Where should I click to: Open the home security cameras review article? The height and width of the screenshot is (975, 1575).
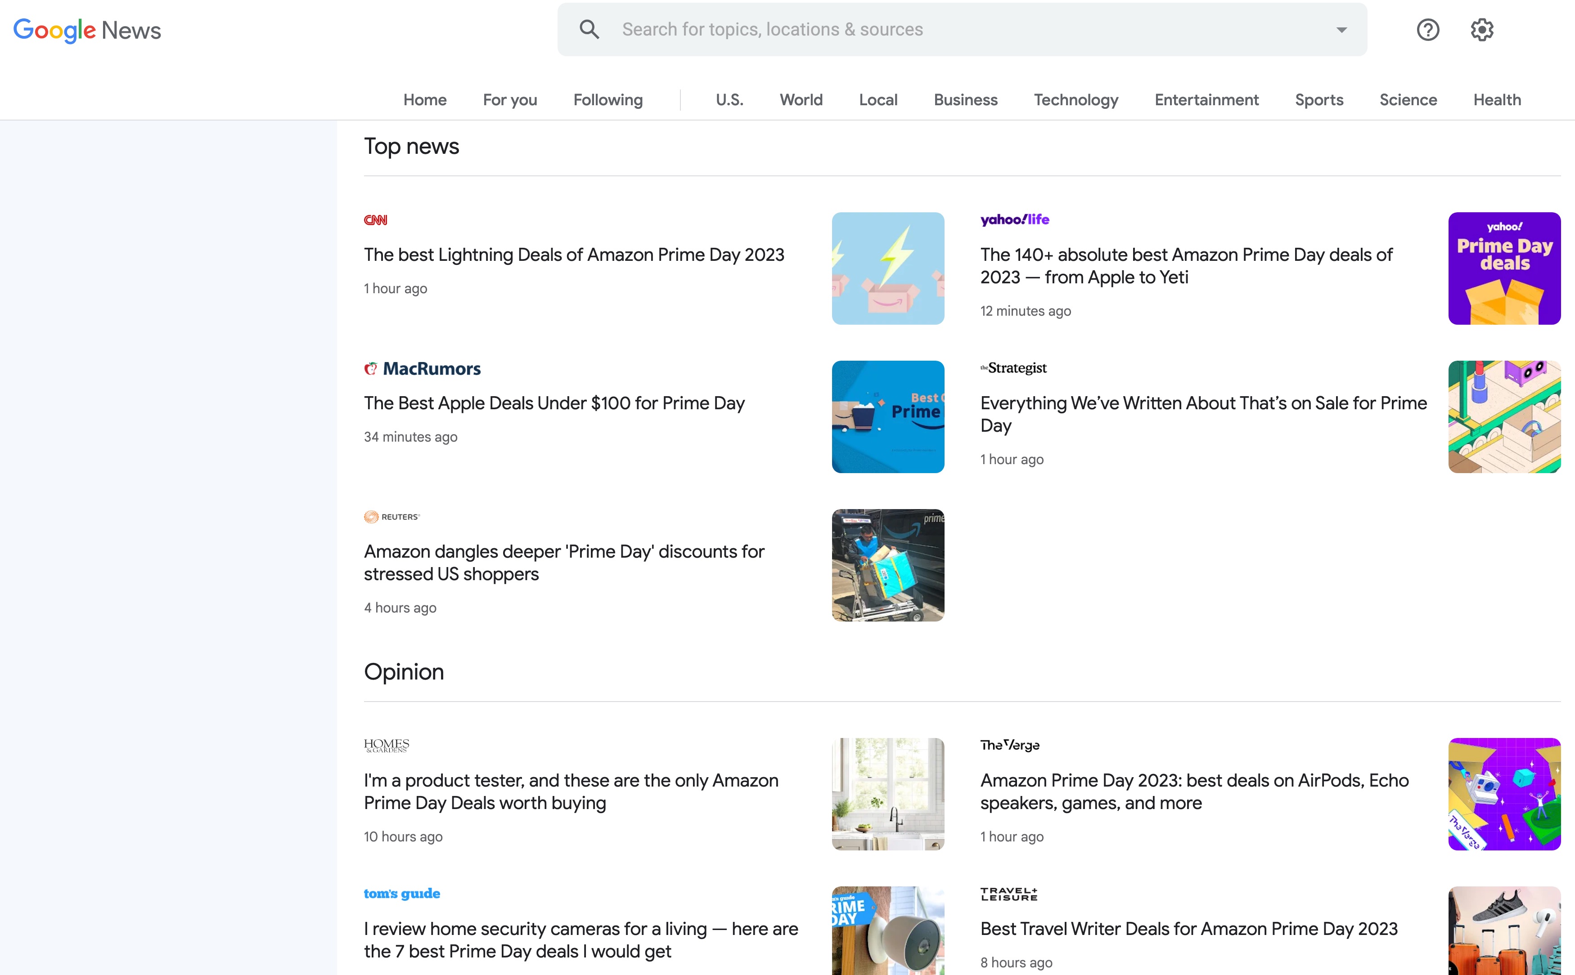580,939
